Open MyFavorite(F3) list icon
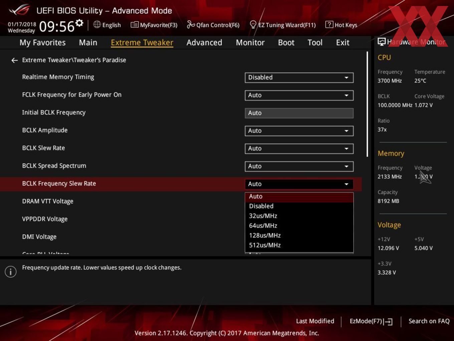454x341 pixels. [x=135, y=25]
